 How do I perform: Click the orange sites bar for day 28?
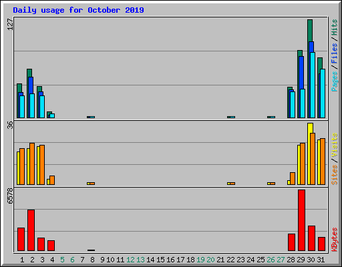tap(293, 178)
